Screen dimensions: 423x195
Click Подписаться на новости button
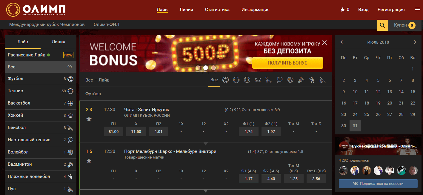378,184
